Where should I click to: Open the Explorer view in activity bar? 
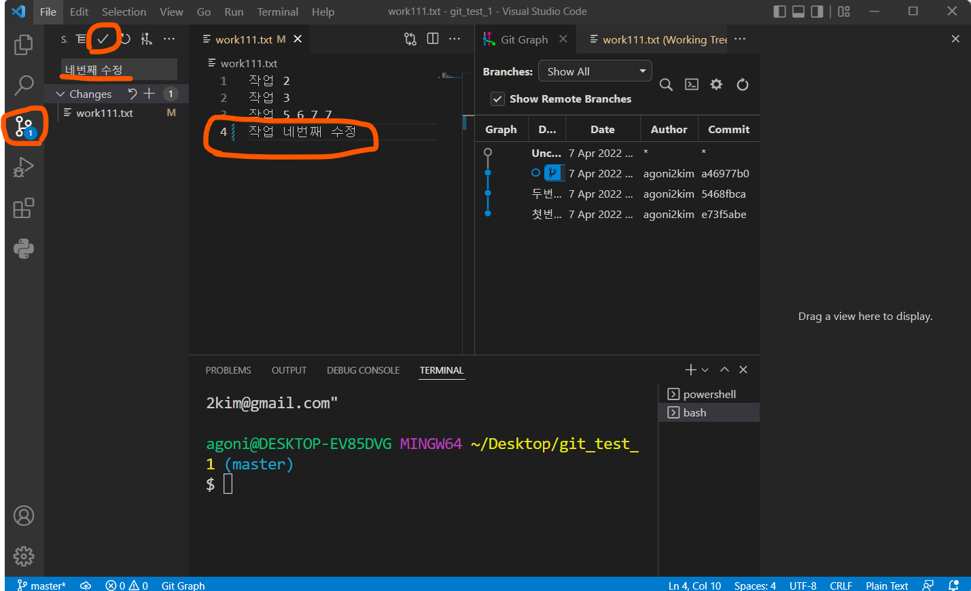(24, 45)
